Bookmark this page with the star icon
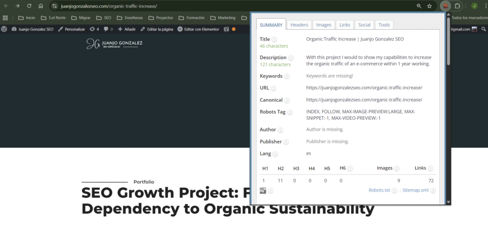 point(429,6)
